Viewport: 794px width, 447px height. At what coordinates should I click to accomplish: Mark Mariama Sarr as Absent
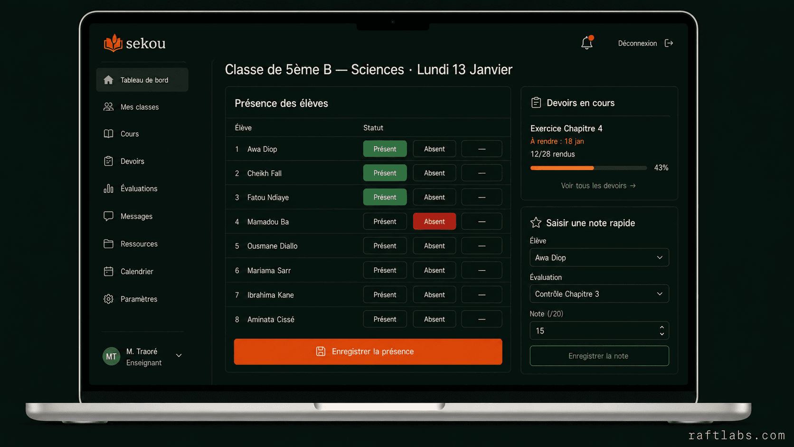click(435, 270)
